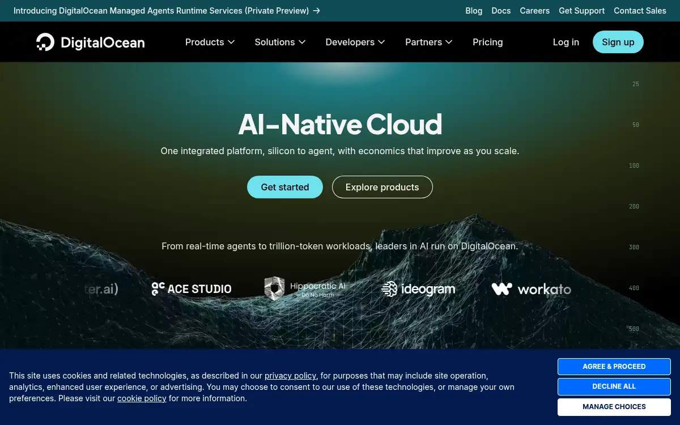The width and height of the screenshot is (680, 425).
Task: Click the depth scale label 500
Action: coord(634,329)
